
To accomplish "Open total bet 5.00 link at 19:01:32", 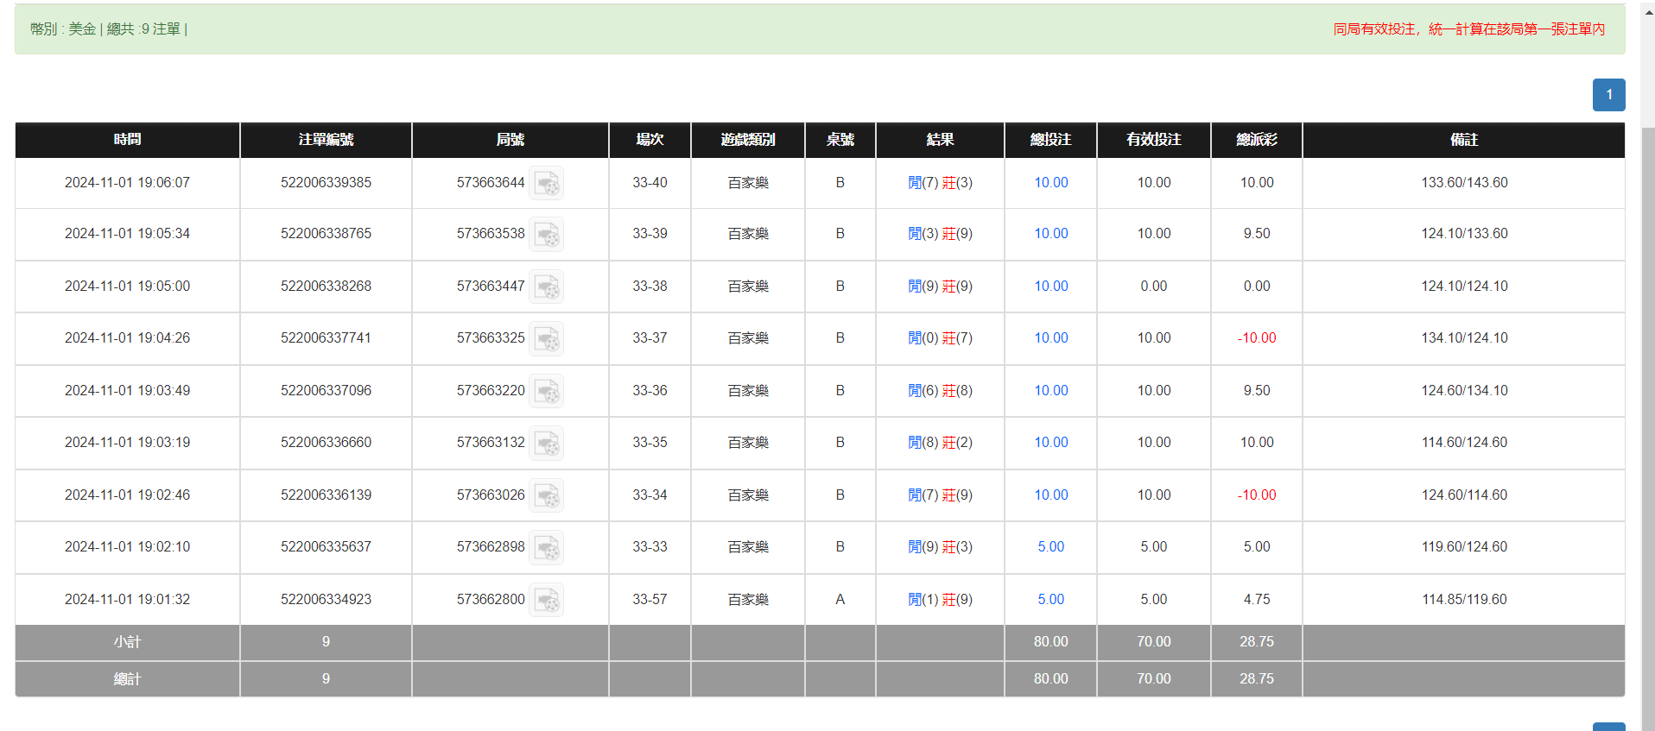I will [1050, 600].
